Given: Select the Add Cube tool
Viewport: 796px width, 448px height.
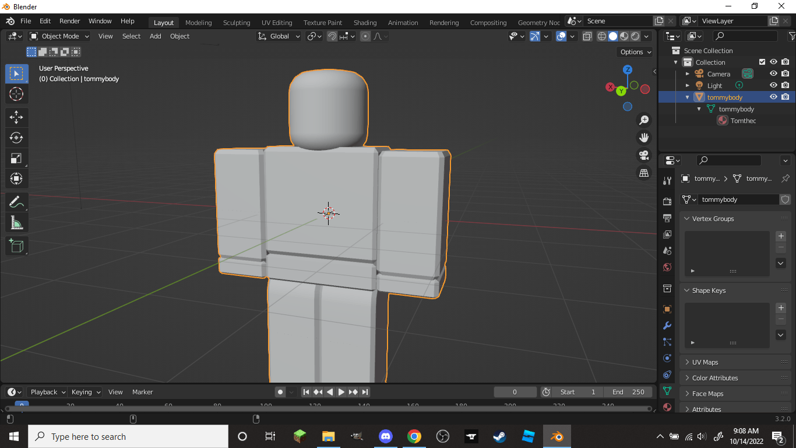Looking at the screenshot, I should tap(16, 246).
